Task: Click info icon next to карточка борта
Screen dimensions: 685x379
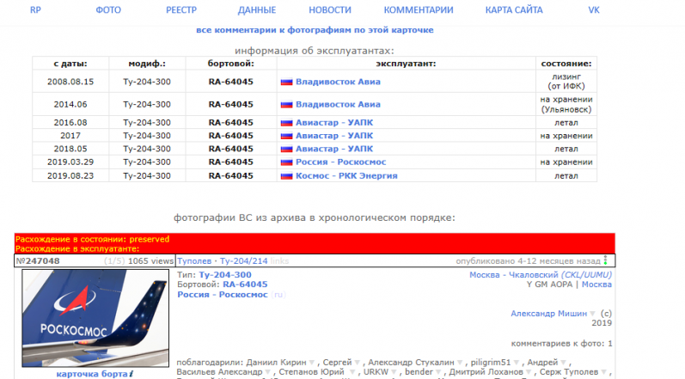Action: (x=131, y=374)
